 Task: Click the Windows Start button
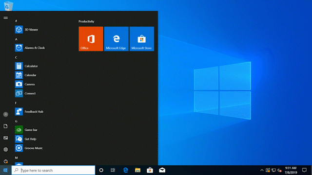click(5, 170)
